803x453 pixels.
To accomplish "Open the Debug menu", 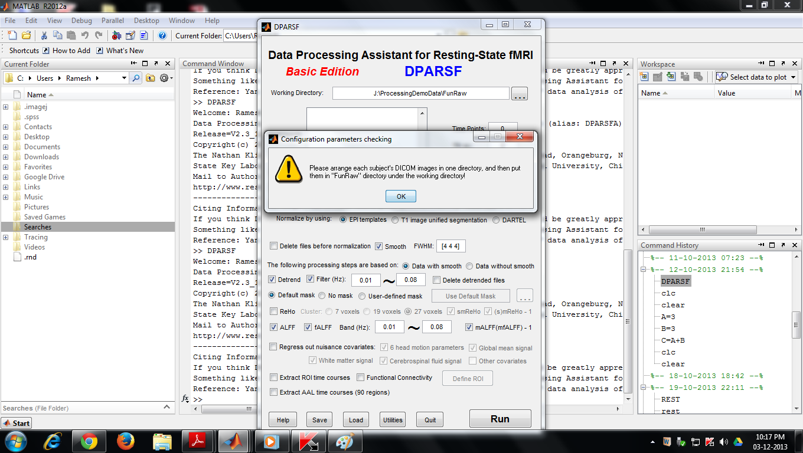I will click(x=81, y=20).
